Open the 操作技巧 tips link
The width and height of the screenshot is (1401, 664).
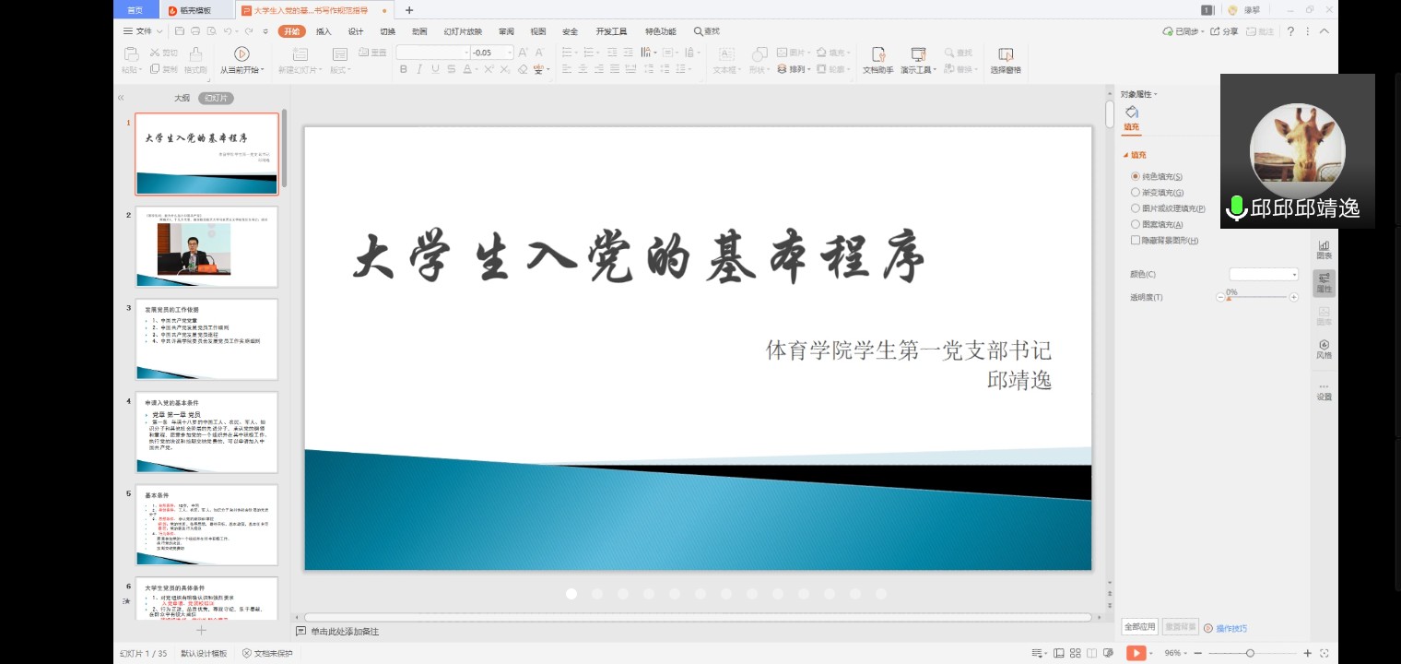[1230, 628]
